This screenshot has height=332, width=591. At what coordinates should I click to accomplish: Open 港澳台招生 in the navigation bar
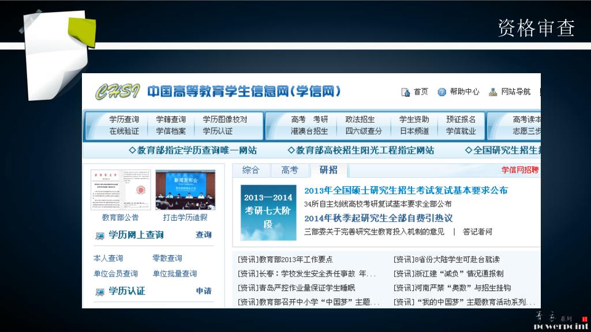pos(309,131)
